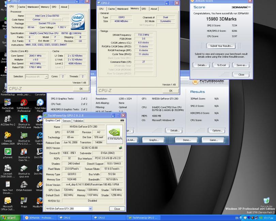Open the Total Video Player desktop icon
The image size is (276, 221).
pyautogui.click(x=40, y=105)
